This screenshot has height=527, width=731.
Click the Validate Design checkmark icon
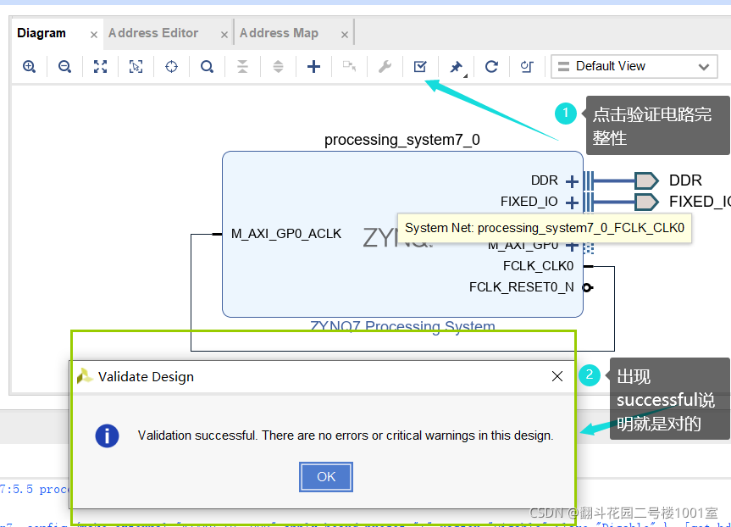pos(420,67)
